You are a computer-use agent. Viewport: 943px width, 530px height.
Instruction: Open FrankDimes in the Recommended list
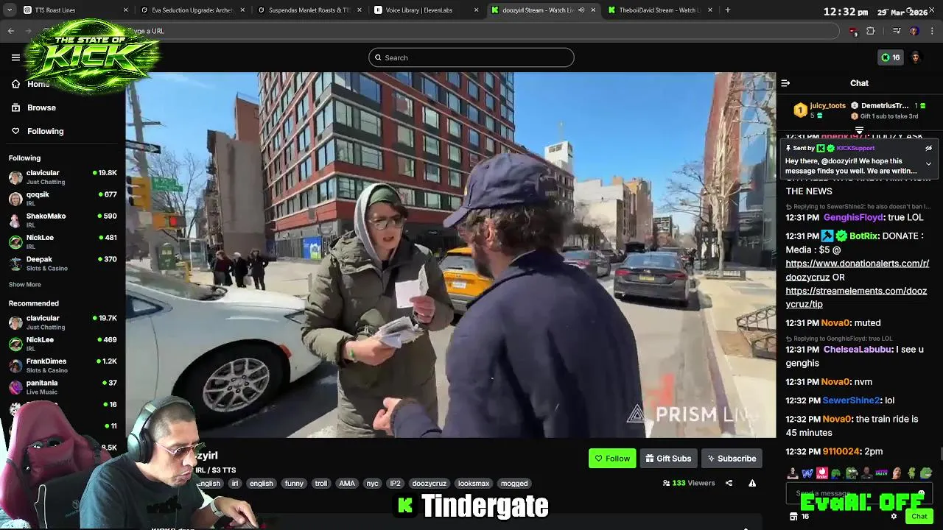point(63,365)
